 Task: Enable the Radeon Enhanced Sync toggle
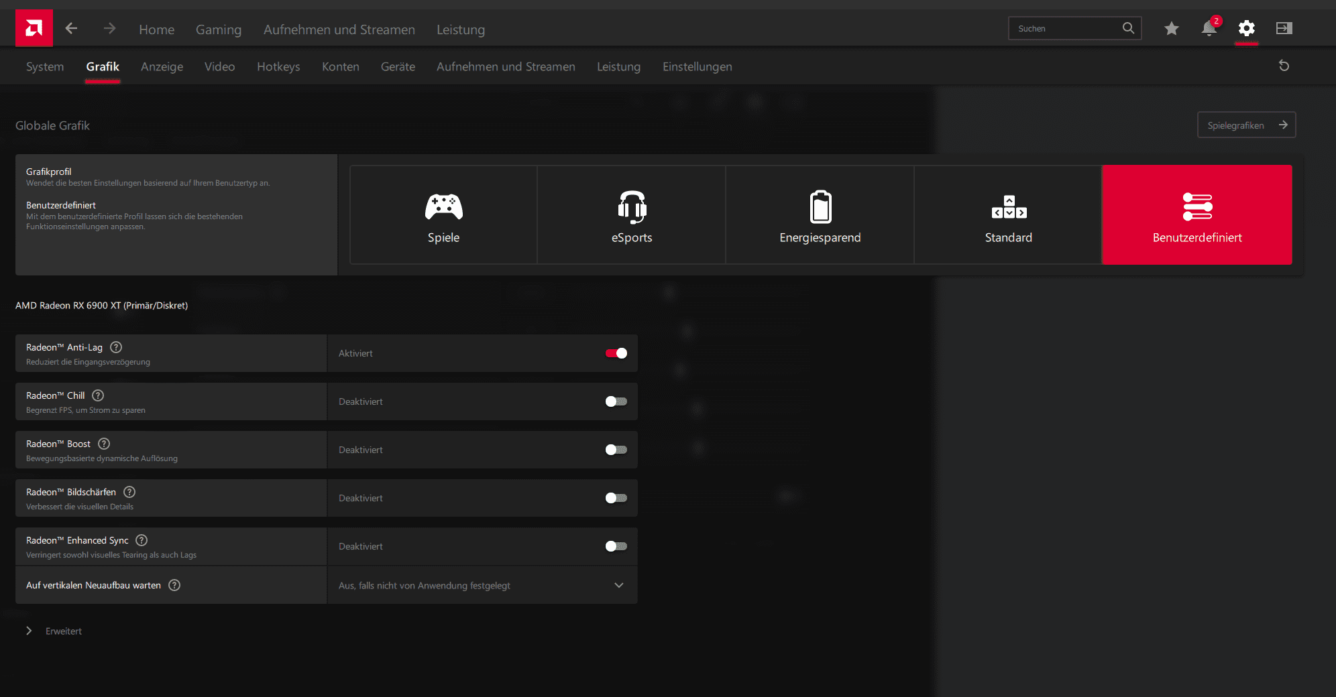pyautogui.click(x=616, y=546)
